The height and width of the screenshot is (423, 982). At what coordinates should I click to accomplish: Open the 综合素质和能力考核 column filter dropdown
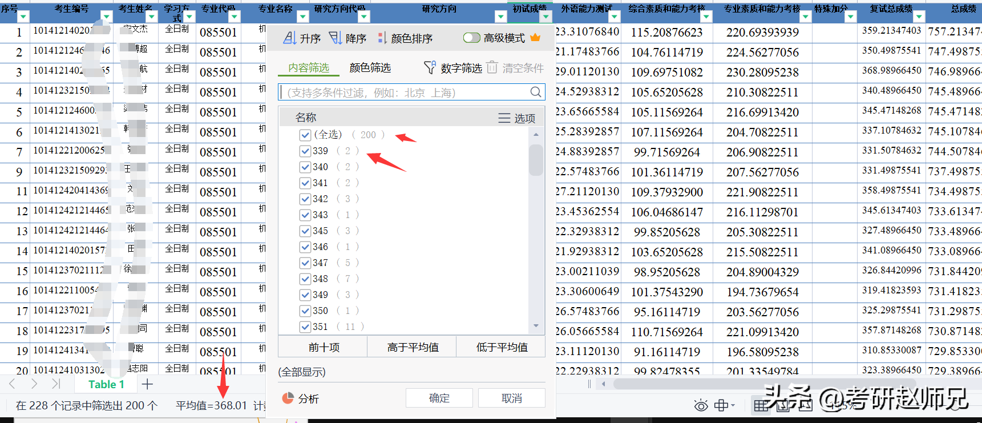point(706,17)
